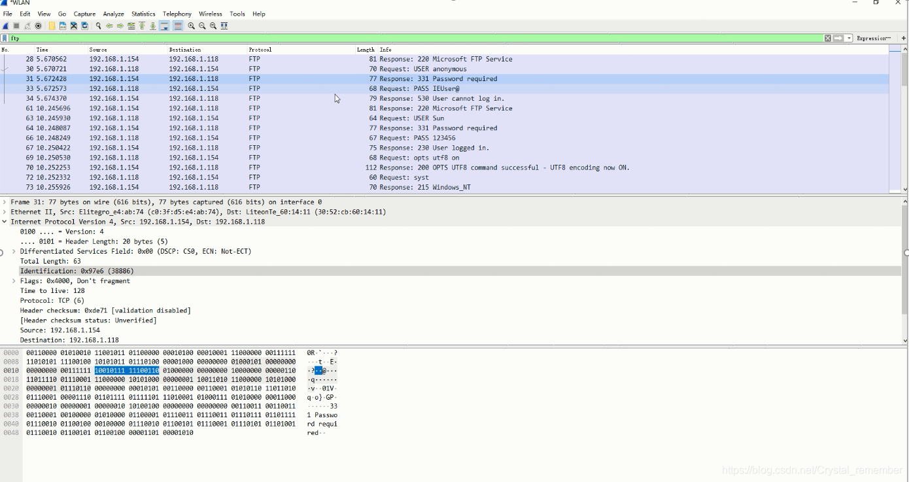The image size is (909, 482).
Task: Expand Differentiated Services Field node
Action: tap(14, 251)
